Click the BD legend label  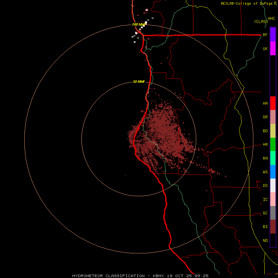point(265,131)
